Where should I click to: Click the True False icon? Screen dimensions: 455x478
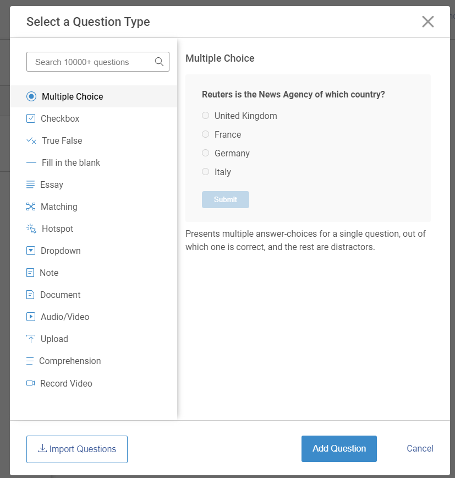[x=31, y=140]
